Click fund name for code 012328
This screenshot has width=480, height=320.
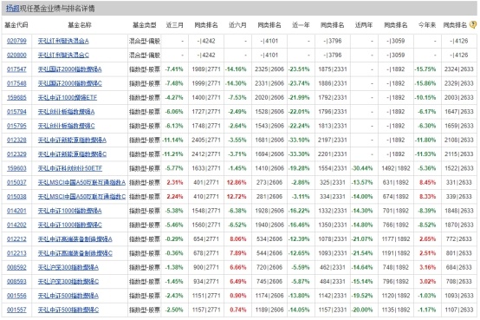(72, 140)
